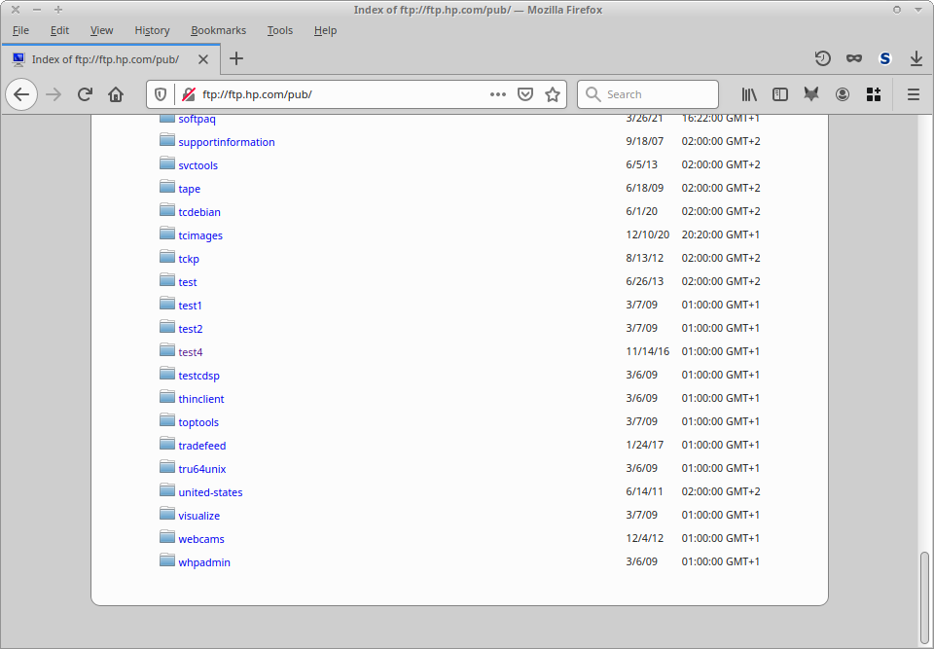Bookmark this page with star icon
This screenshot has height=649, width=934.
[x=553, y=94]
